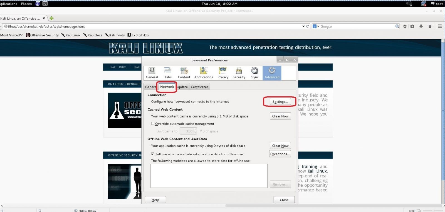Launch terminal from top panel icon
The image size is (445, 212).
(45, 4)
